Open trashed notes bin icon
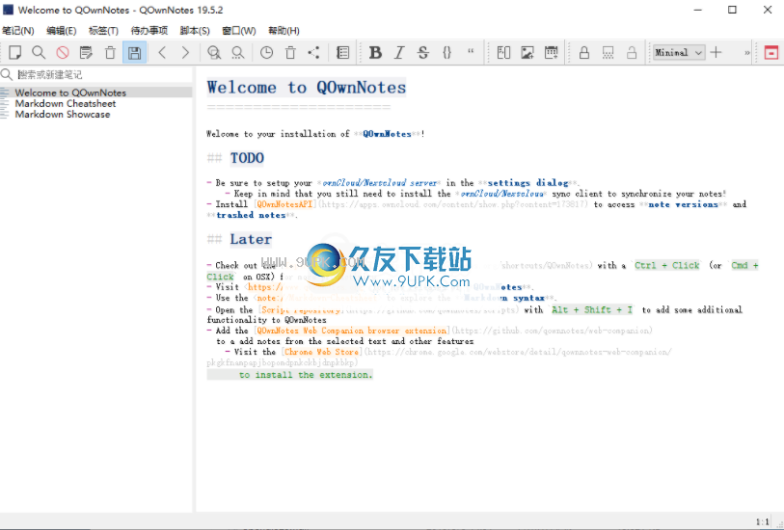This screenshot has height=530, width=784. tap(290, 52)
